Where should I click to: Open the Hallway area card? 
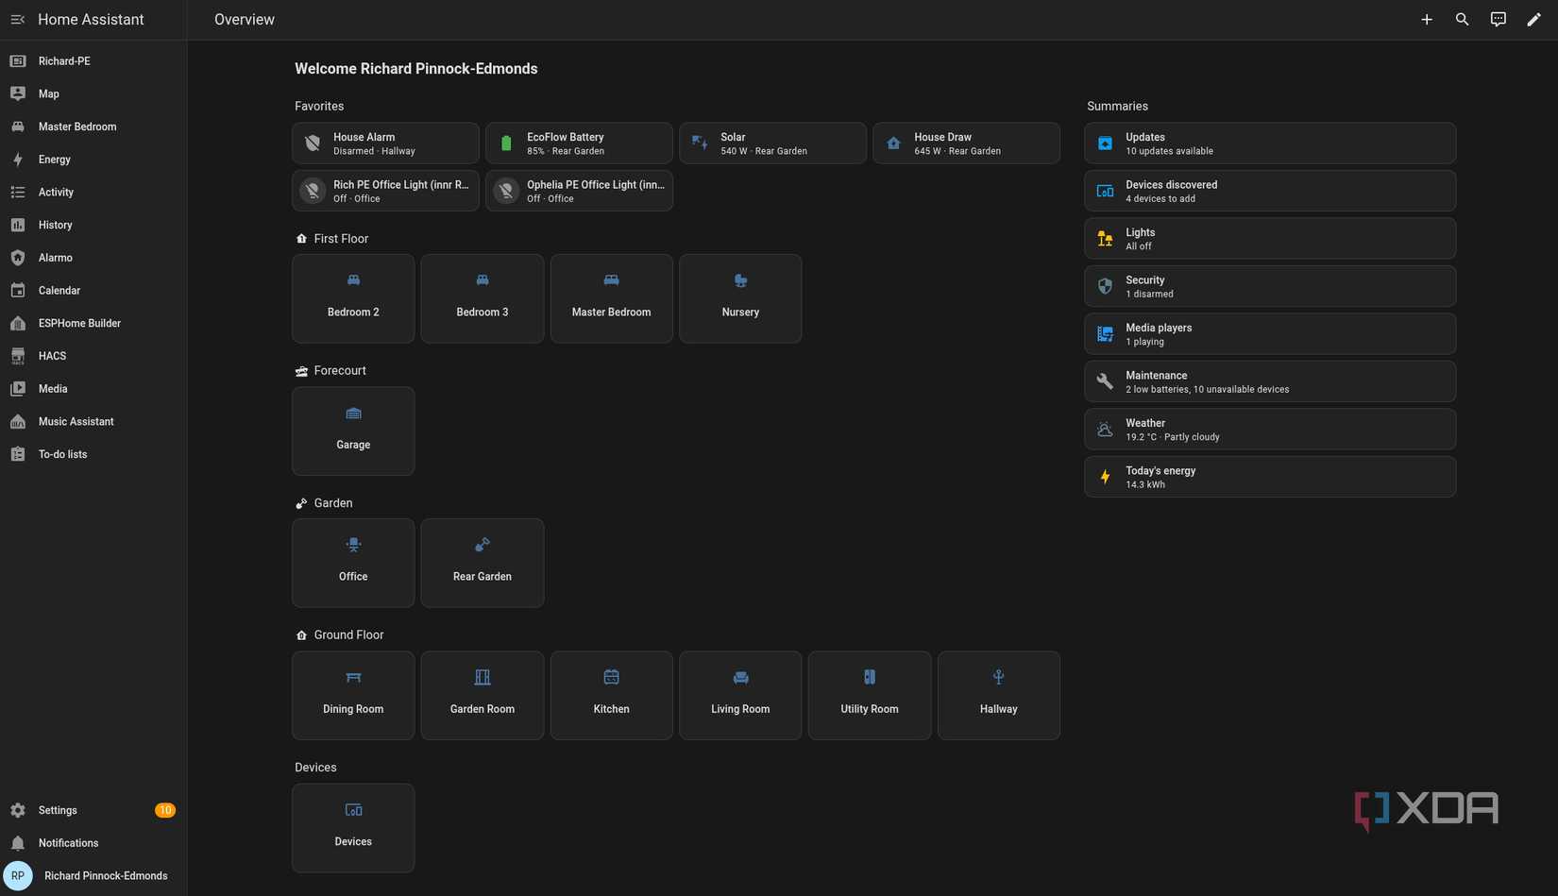coord(998,695)
